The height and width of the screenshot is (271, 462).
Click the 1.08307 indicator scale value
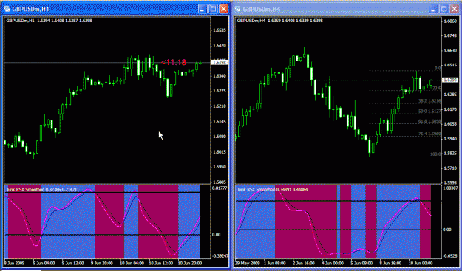[x=450, y=188]
